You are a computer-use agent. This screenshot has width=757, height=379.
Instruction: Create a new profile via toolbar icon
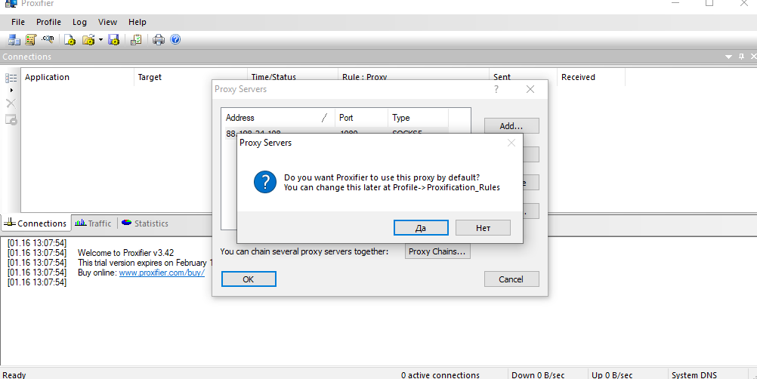point(70,39)
